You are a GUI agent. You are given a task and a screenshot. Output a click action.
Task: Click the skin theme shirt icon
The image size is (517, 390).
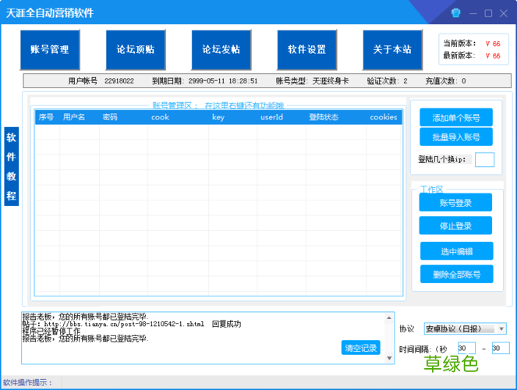[456, 13]
